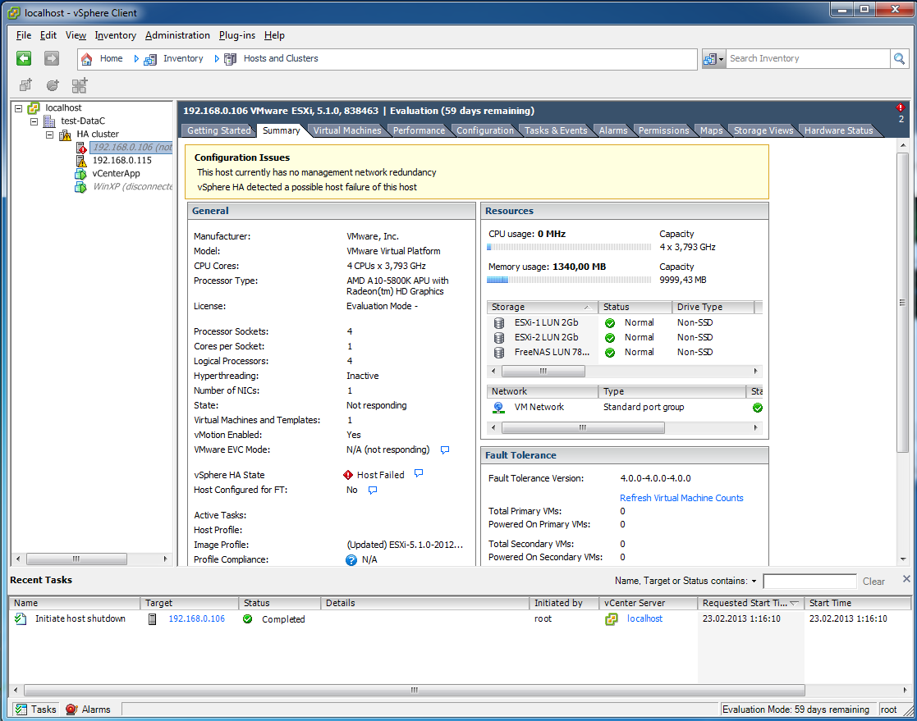This screenshot has height=721, width=917.
Task: Switch to the Virtual Machines tab
Action: coord(346,131)
